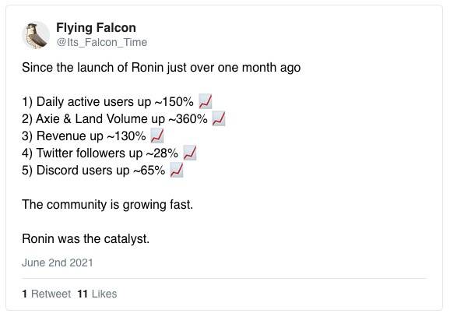Screen dimensions: 450x317
Task: View the 1 Retweet count
Action: coord(46,294)
